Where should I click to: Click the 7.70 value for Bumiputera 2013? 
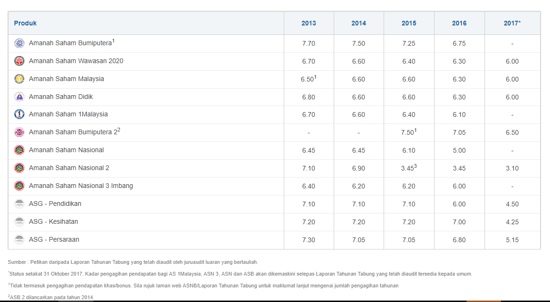[x=309, y=43]
